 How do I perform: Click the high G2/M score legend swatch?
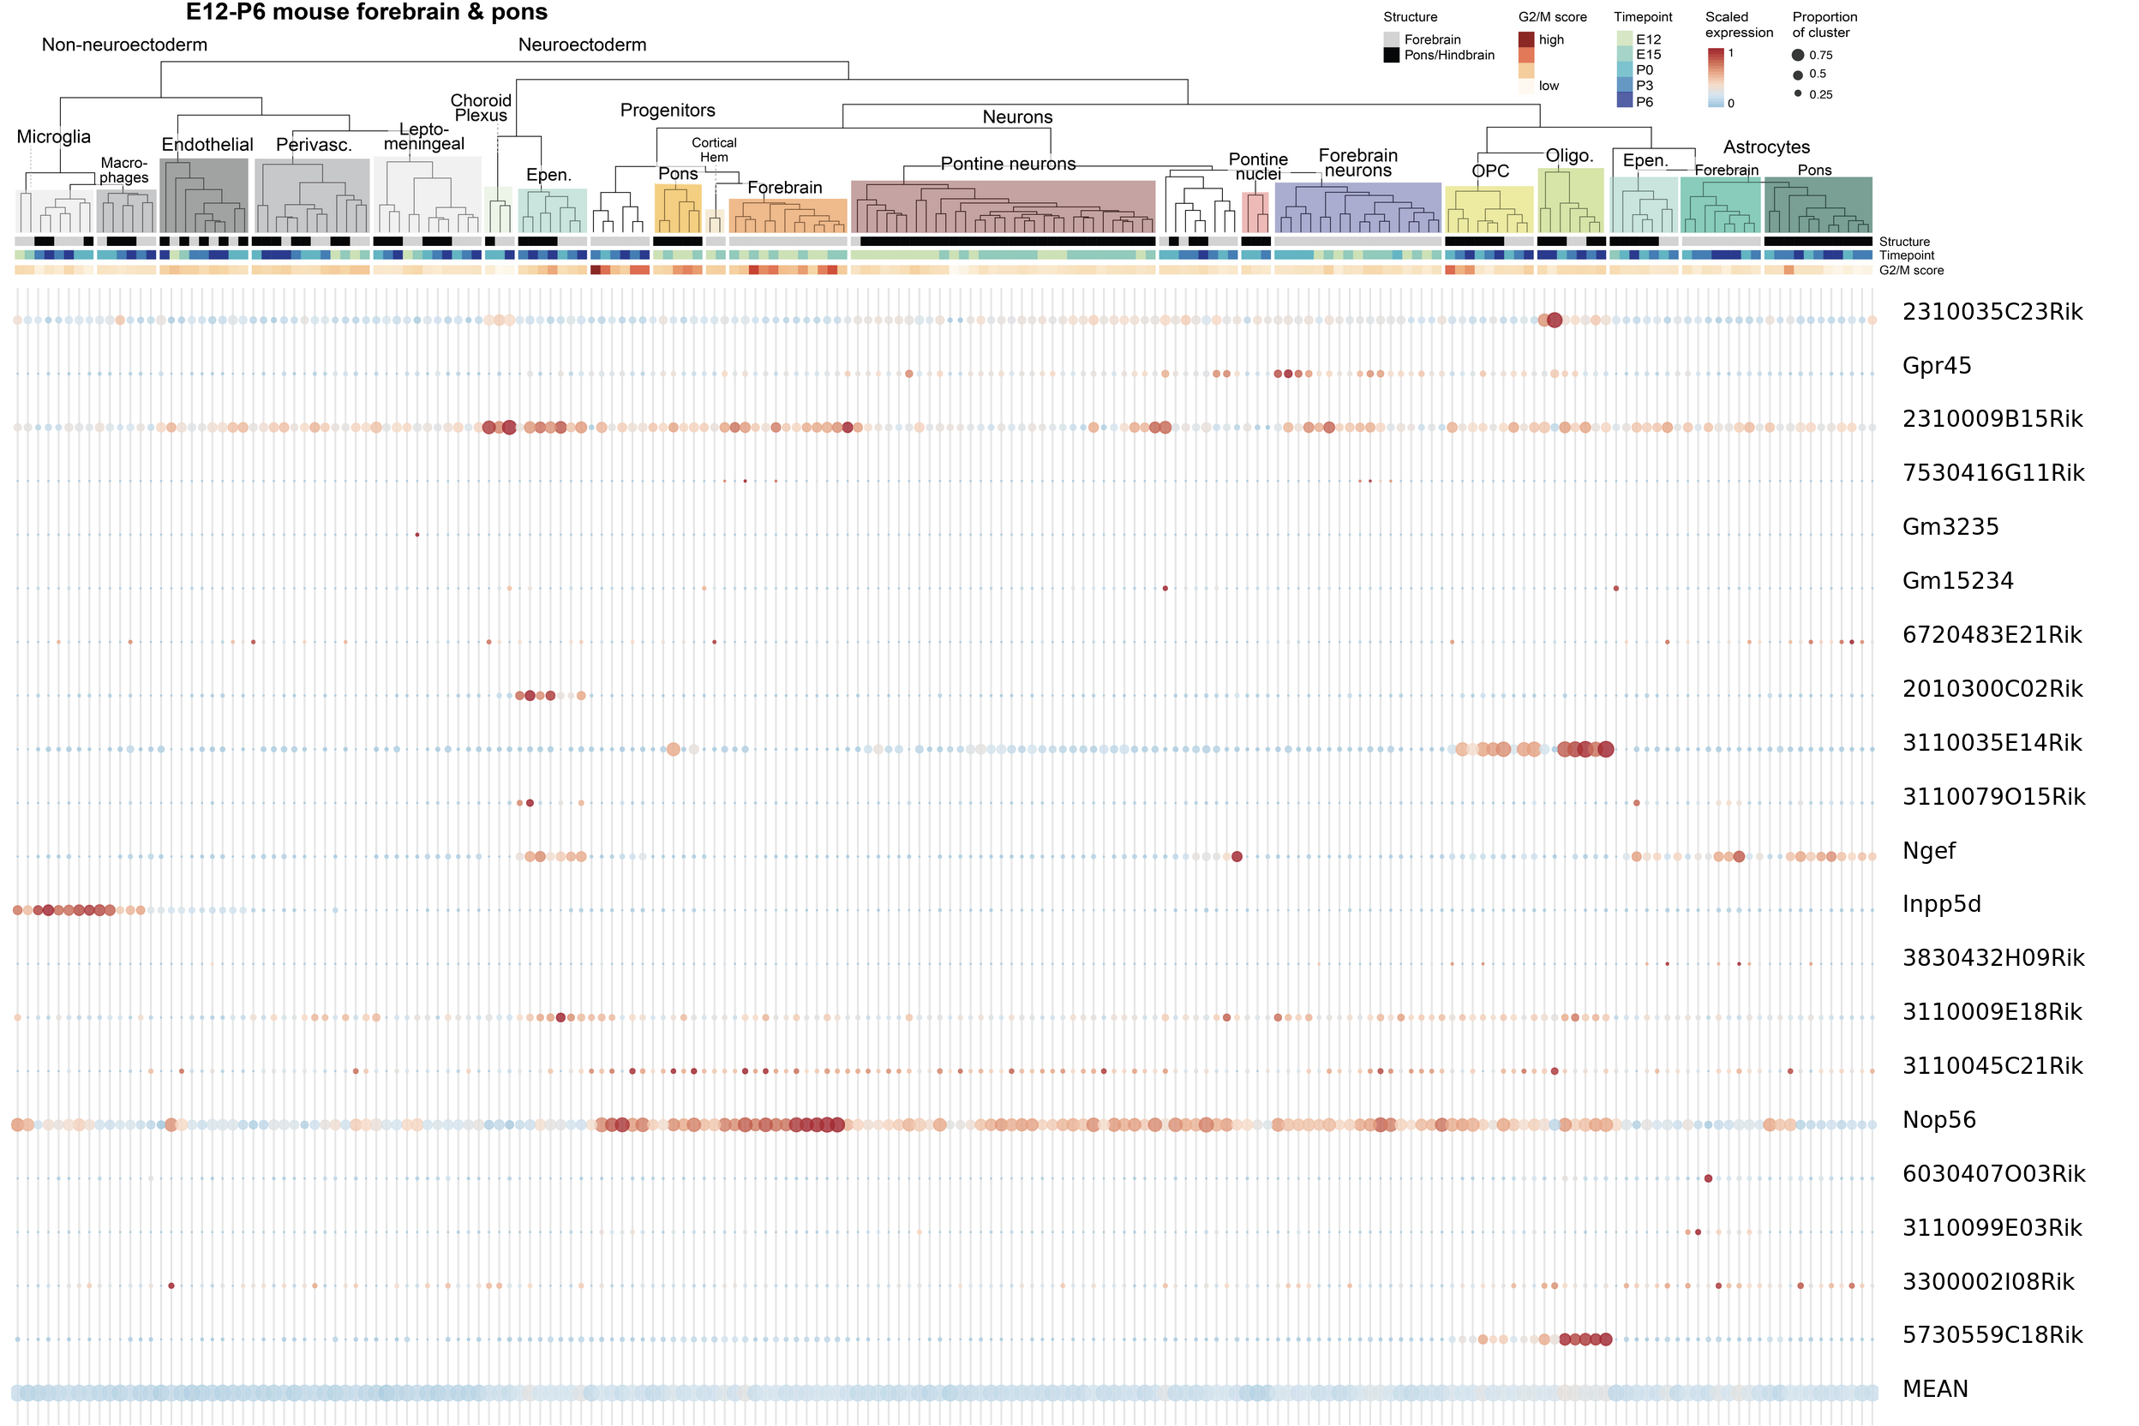1526,40
